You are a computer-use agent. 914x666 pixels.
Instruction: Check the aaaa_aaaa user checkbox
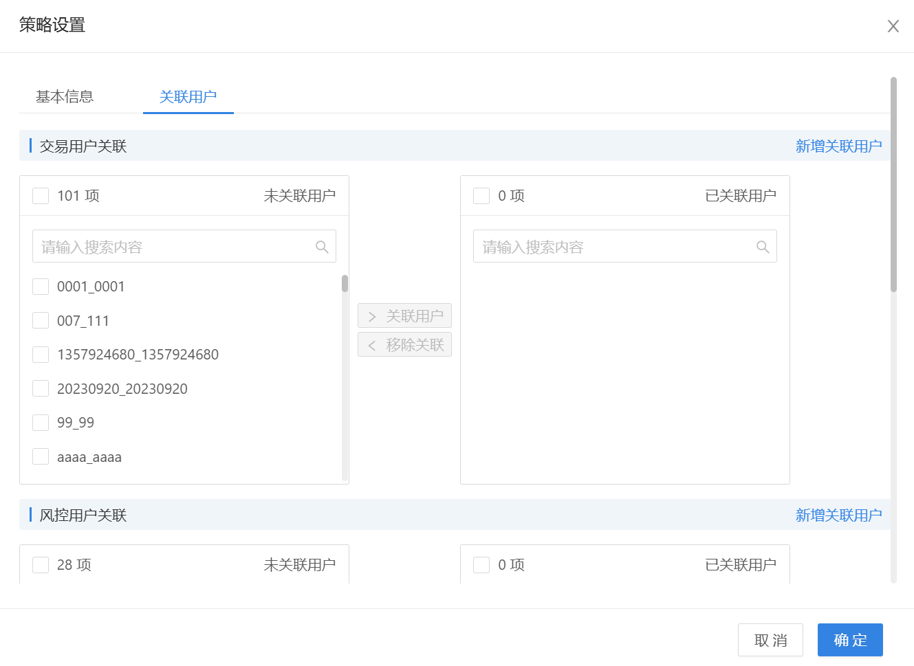(x=41, y=456)
